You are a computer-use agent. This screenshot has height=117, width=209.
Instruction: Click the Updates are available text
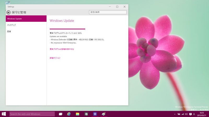pos(59,36)
